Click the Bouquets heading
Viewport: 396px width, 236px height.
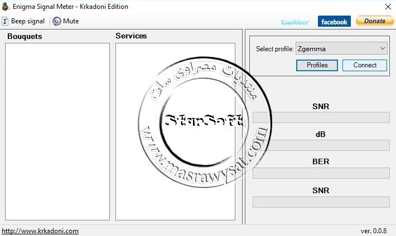coord(25,36)
